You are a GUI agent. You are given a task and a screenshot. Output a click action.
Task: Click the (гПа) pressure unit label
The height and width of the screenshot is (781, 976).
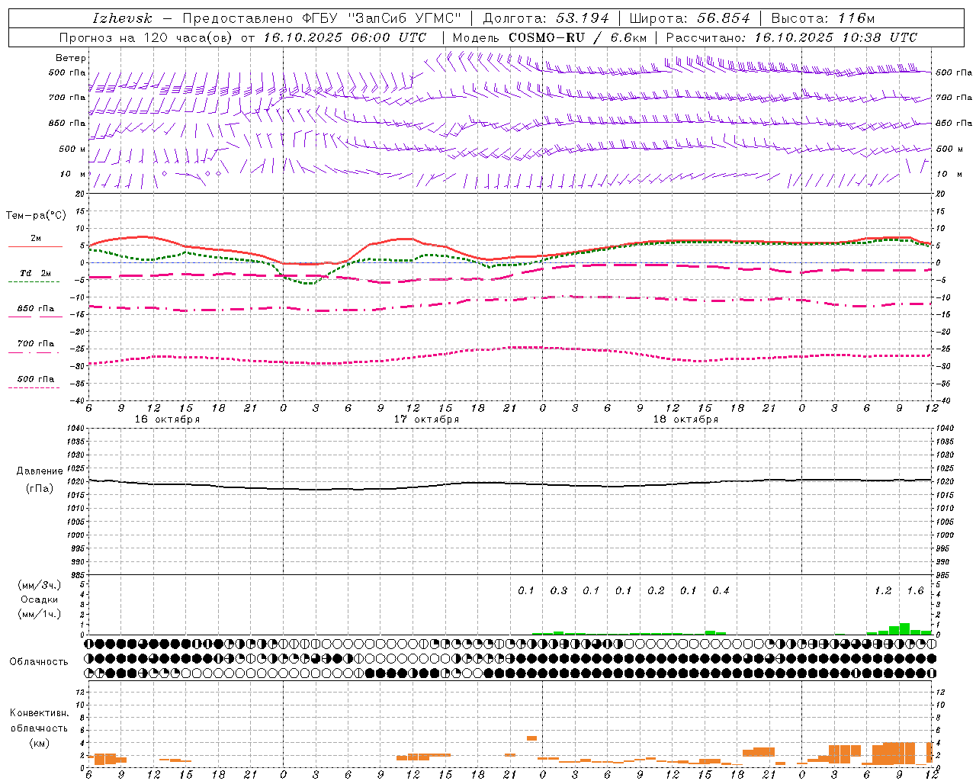[x=40, y=489]
